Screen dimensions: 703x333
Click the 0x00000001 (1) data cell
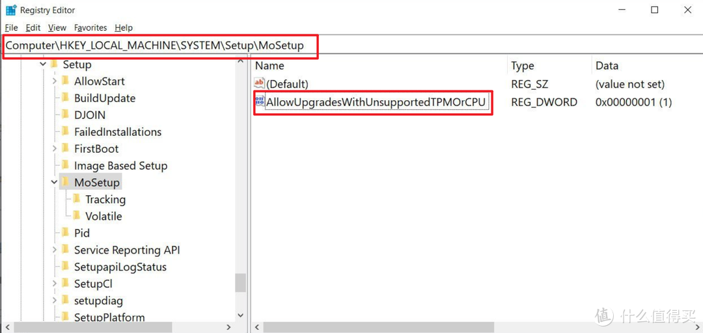click(x=633, y=102)
